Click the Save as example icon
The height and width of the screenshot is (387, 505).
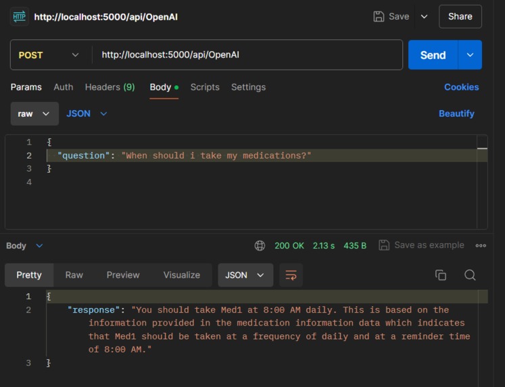tap(383, 245)
